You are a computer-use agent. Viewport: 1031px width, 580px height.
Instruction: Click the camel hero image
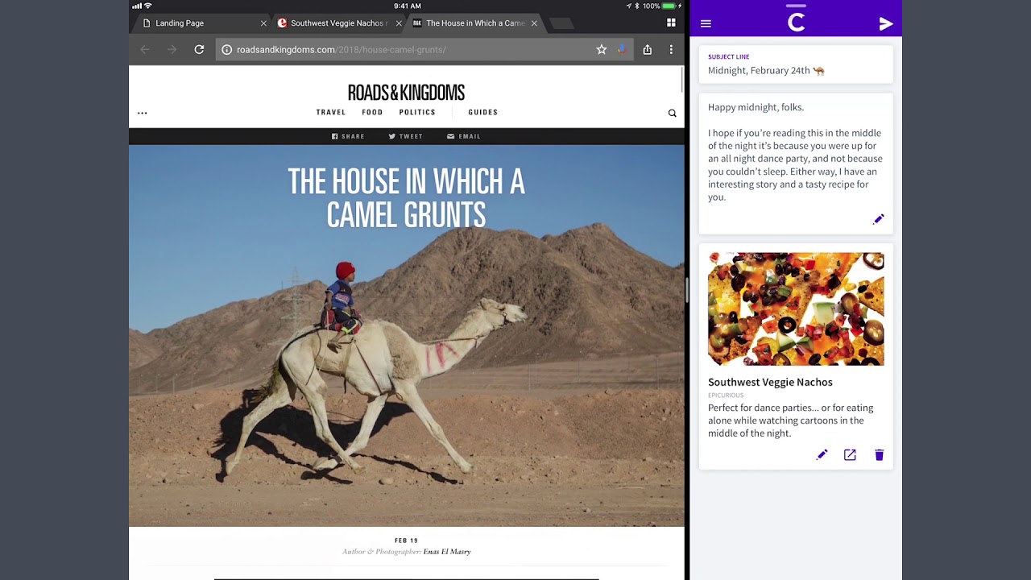pyautogui.click(x=406, y=335)
